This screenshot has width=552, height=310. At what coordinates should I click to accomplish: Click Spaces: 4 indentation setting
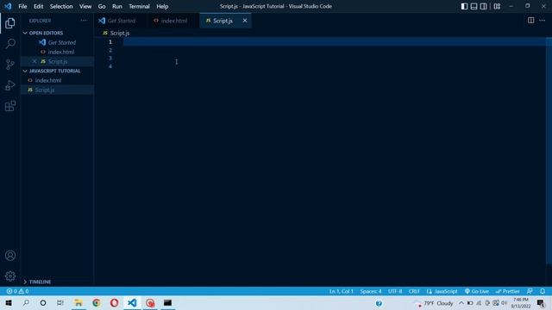[x=371, y=291]
